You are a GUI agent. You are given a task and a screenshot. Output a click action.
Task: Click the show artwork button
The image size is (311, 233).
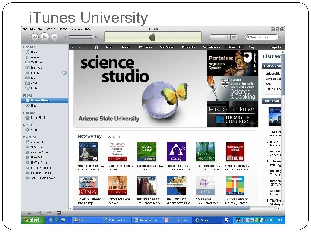coord(59,213)
